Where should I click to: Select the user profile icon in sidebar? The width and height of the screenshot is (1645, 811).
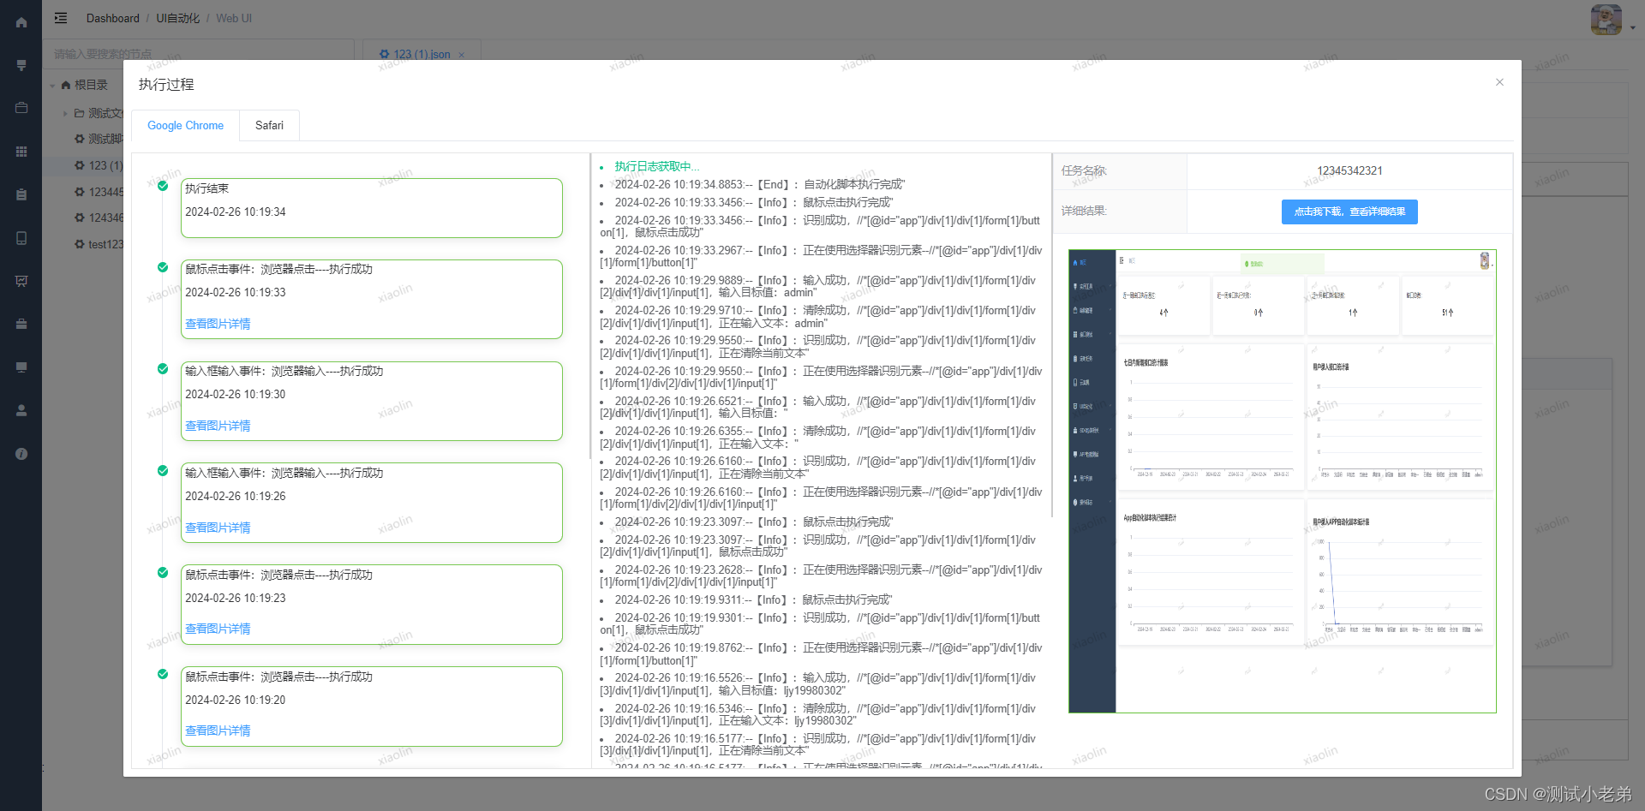pyautogui.click(x=21, y=410)
